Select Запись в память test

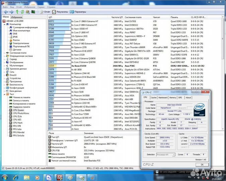click(19, 101)
